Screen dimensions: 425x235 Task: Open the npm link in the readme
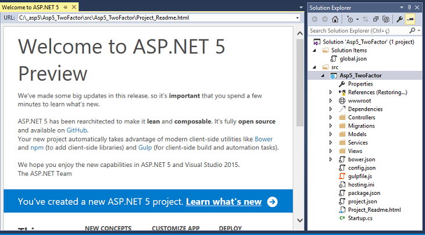(37, 148)
